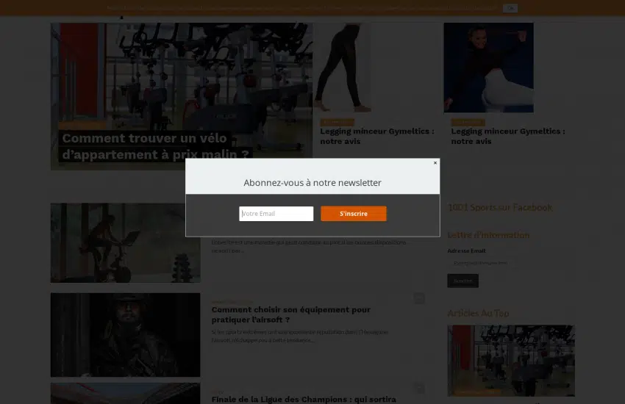Open the Legging minceur Gymeltics title under blue photo
The width and height of the screenshot is (625, 404).
click(x=508, y=136)
